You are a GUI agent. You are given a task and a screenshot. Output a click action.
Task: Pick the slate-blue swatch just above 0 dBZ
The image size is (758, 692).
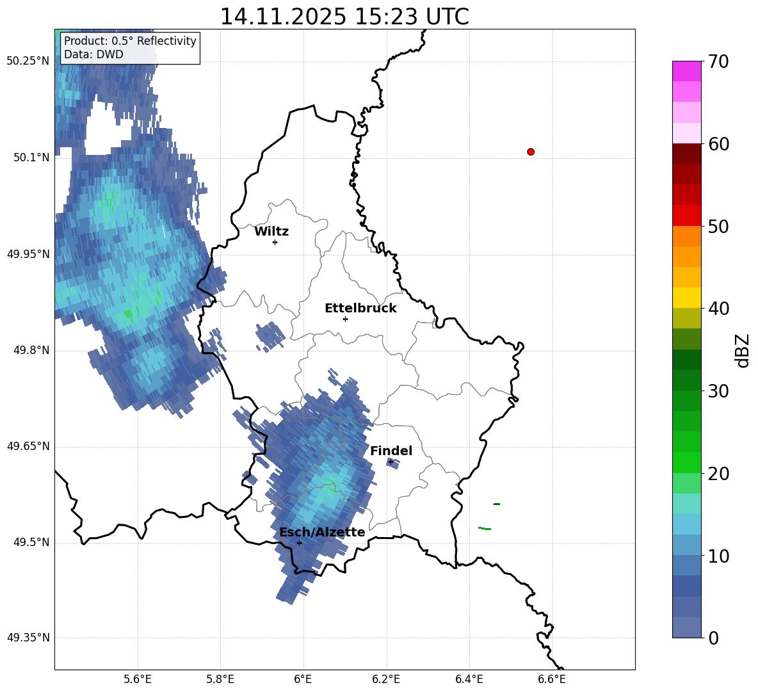pos(686,627)
